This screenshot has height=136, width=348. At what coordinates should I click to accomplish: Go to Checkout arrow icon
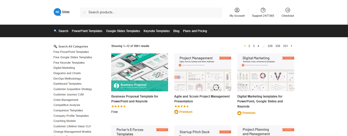click(288, 10)
